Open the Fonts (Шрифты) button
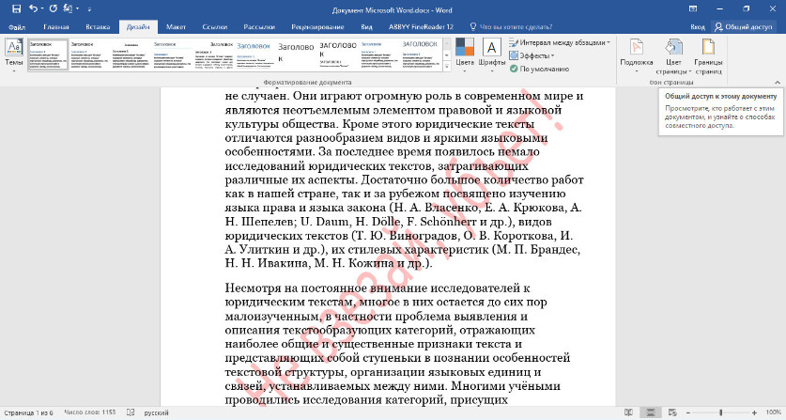The image size is (786, 420). (x=492, y=55)
